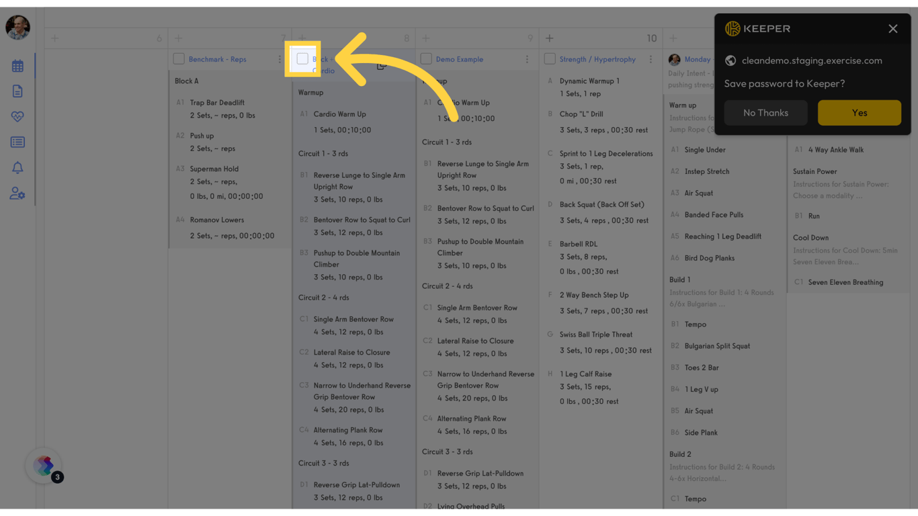Viewport: 918px width, 516px height.
Task: Open the Benchmark - Reps workout link
Action: coord(217,59)
